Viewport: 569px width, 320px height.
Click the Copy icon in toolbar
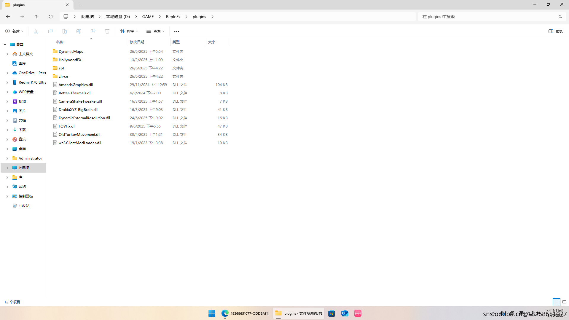[50, 31]
